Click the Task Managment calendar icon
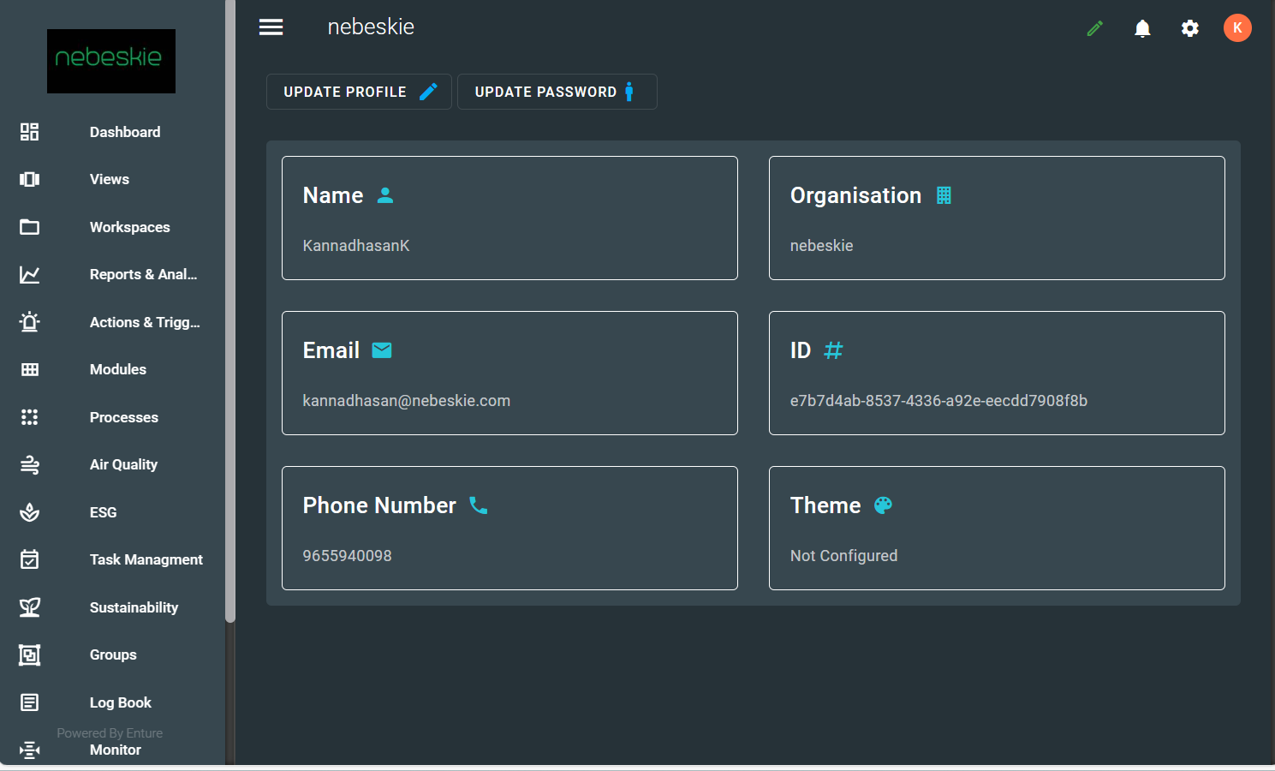The height and width of the screenshot is (771, 1275). tap(30, 559)
